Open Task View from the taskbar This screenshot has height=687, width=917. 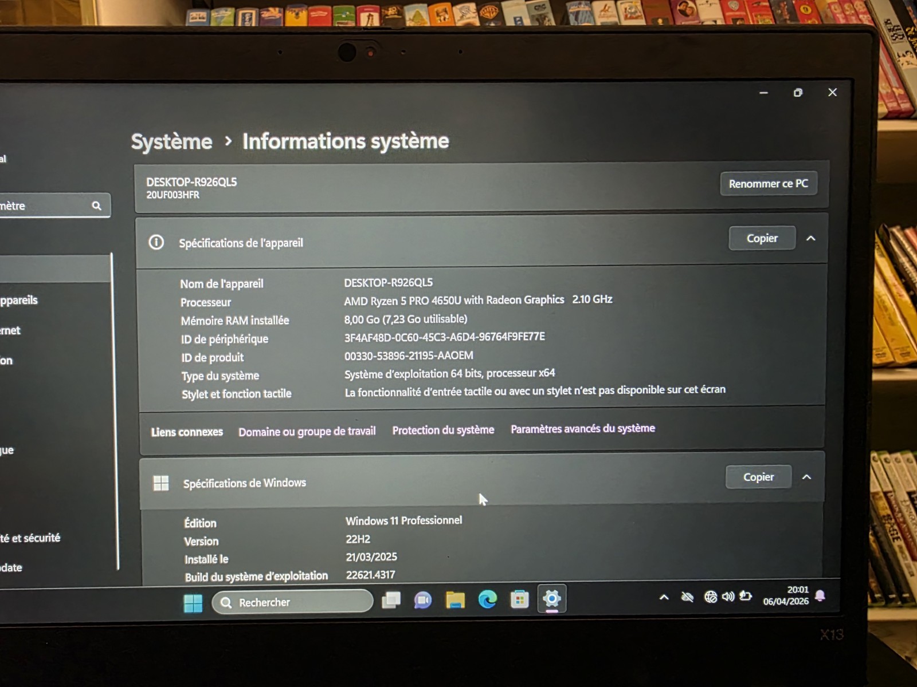click(391, 600)
